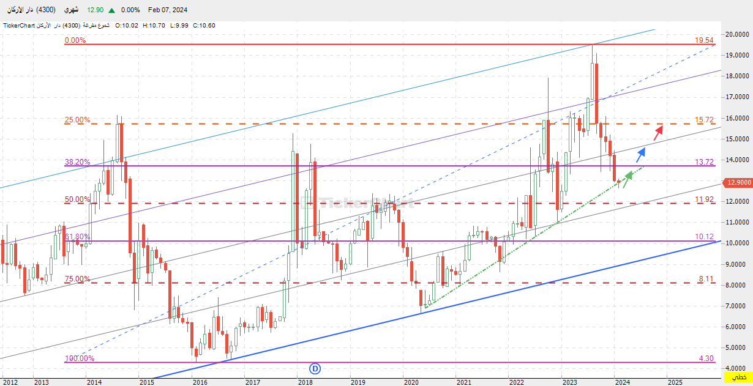Viewport: 753px width, 386px height.
Task: Select the magenta 100.00% level line at 4.30
Action: tap(391, 362)
